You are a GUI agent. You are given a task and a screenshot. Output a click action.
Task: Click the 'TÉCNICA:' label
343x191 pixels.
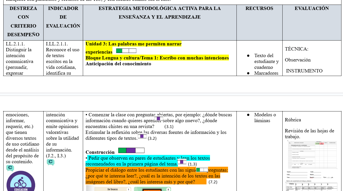[x=297, y=49]
